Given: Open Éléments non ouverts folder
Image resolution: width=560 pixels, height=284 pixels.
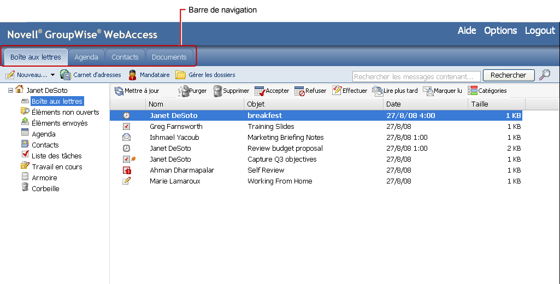Looking at the screenshot, I should [66, 112].
